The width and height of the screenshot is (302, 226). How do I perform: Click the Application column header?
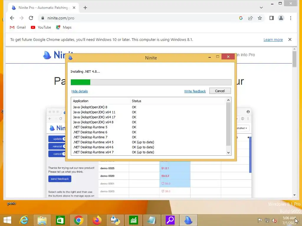pyautogui.click(x=101, y=101)
